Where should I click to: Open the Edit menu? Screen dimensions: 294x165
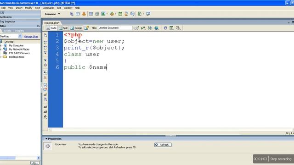(x=3, y=8)
